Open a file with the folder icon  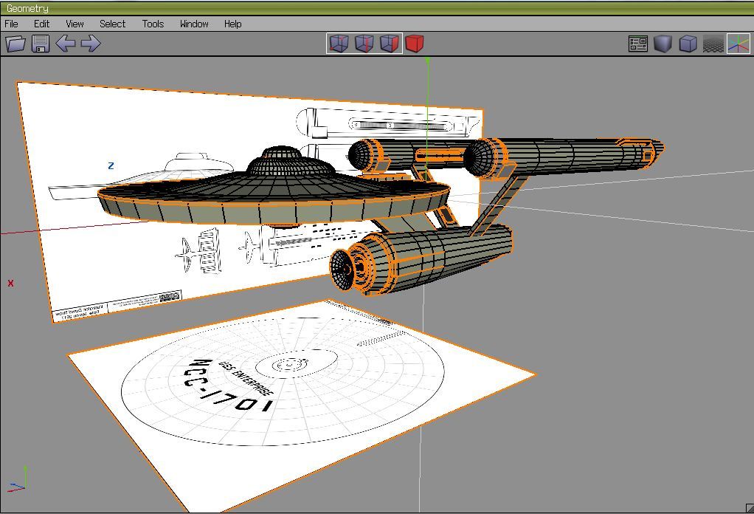click(x=15, y=44)
